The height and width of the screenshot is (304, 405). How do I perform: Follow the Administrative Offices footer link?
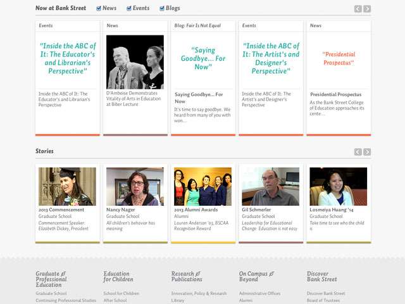click(x=259, y=293)
